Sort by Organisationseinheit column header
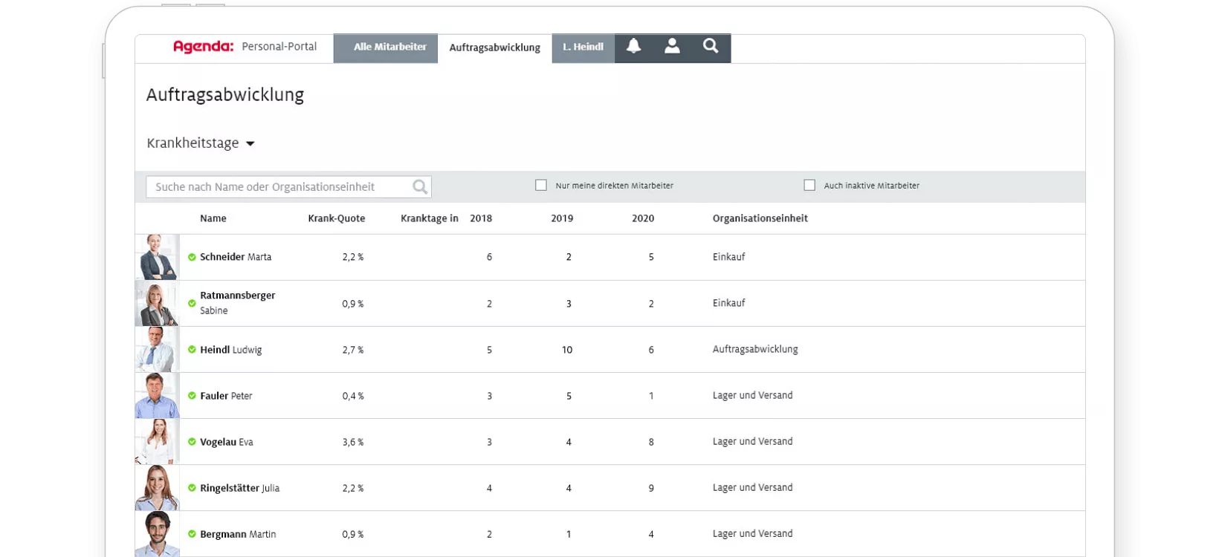Viewport: 1216px width, 557px height. tap(760, 218)
